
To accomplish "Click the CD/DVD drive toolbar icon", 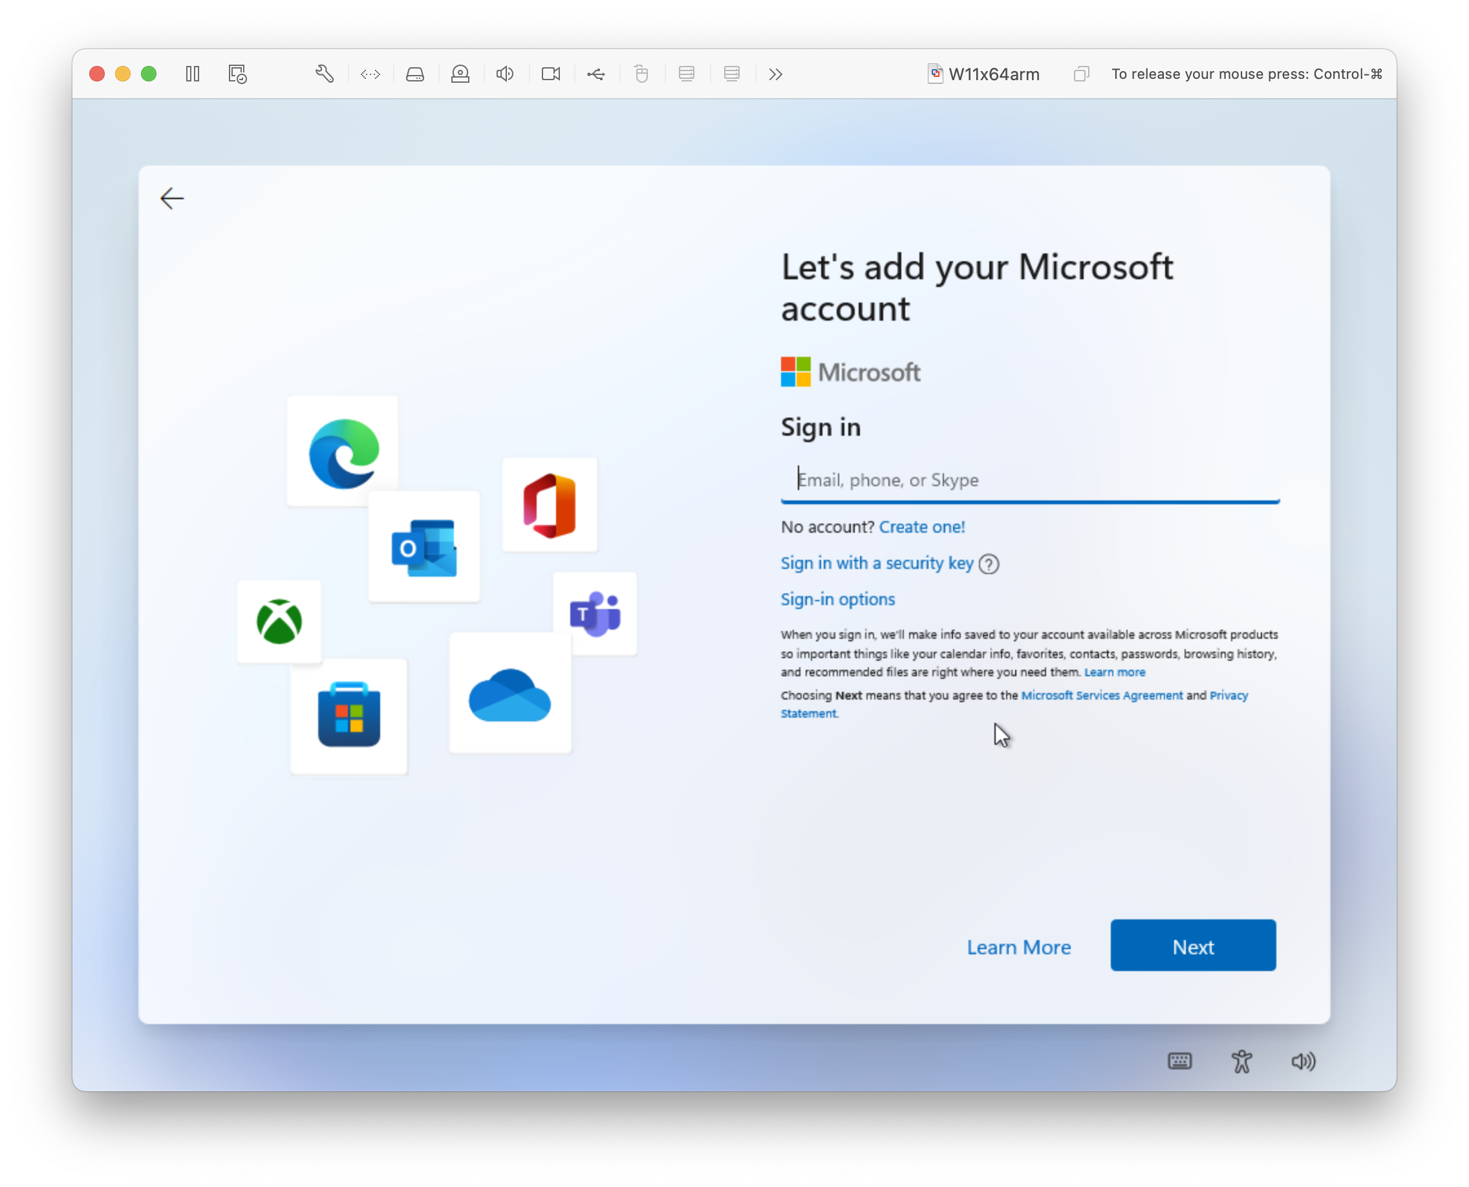I will (x=460, y=74).
